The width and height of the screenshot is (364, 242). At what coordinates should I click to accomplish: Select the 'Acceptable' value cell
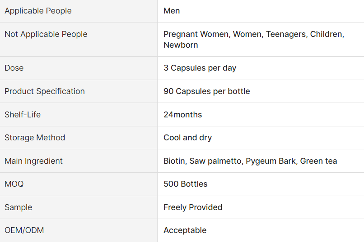185,230
